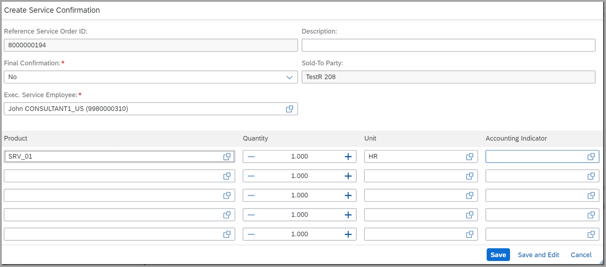This screenshot has height=267, width=606.
Task: Open accounting indicator value help, first row
Action: click(x=591, y=157)
